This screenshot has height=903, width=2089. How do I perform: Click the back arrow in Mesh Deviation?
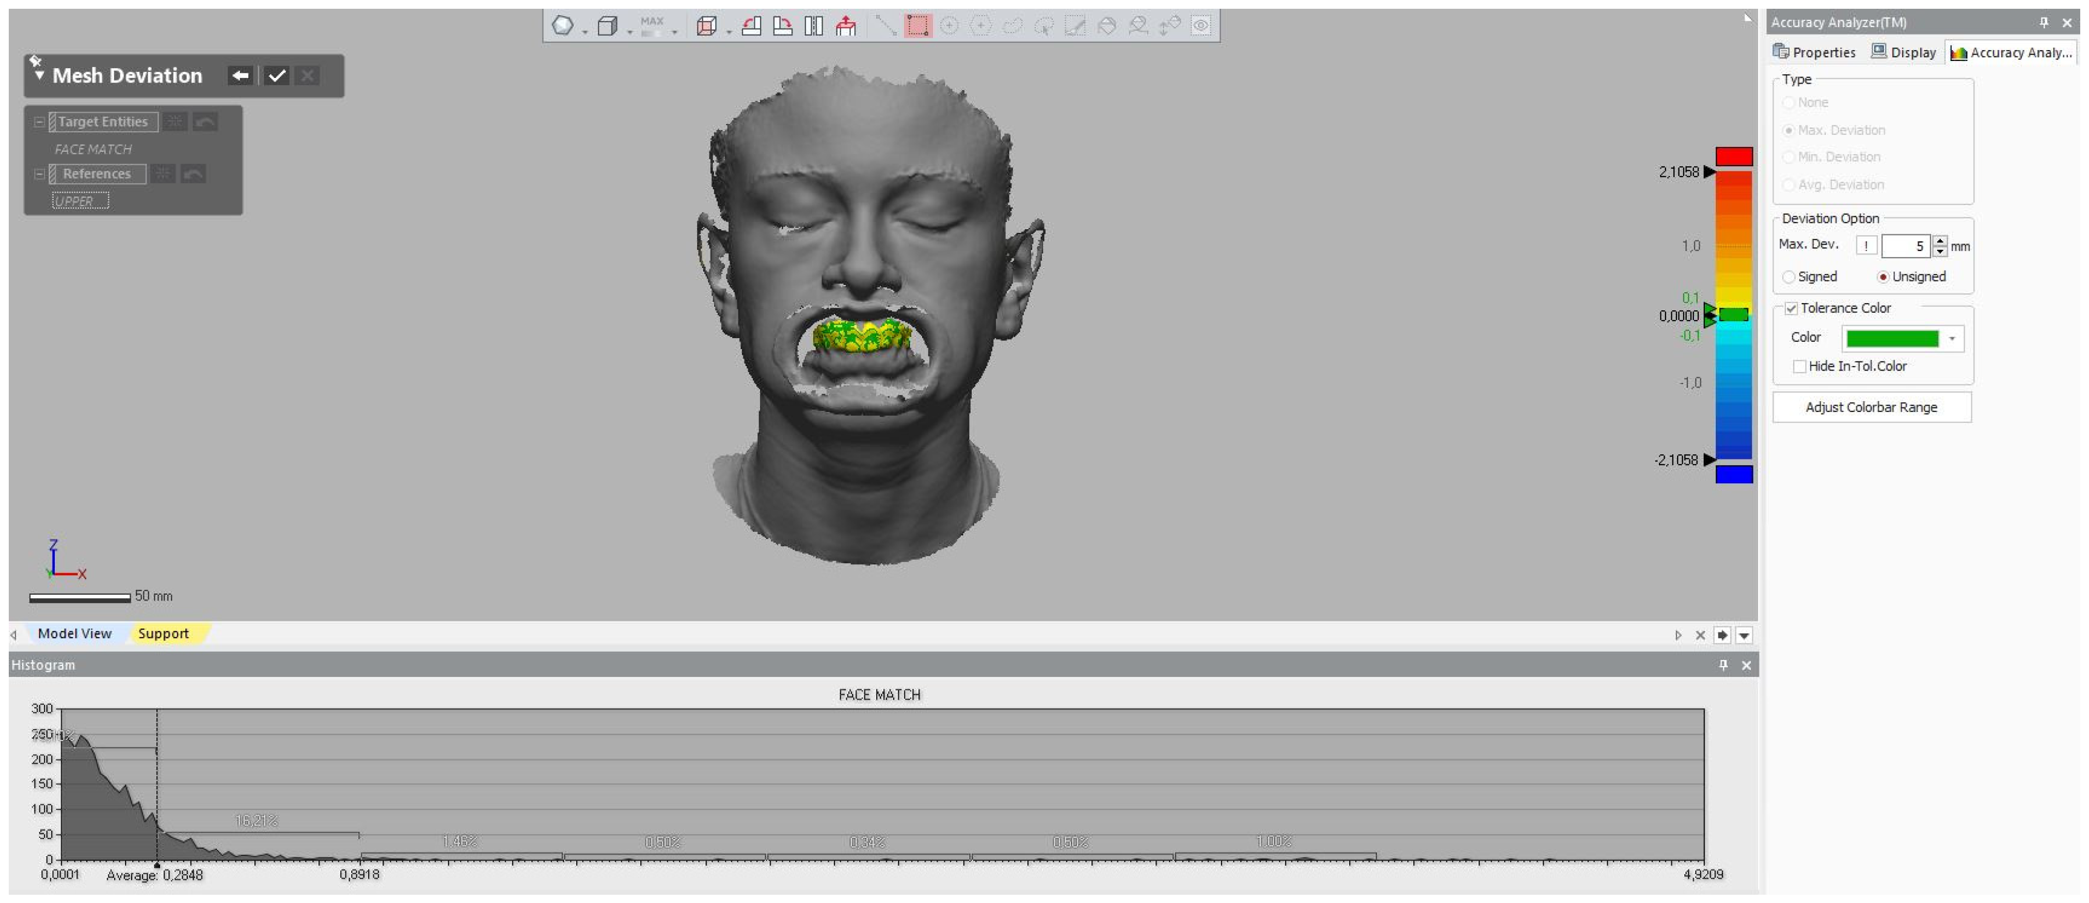pyautogui.click(x=240, y=76)
